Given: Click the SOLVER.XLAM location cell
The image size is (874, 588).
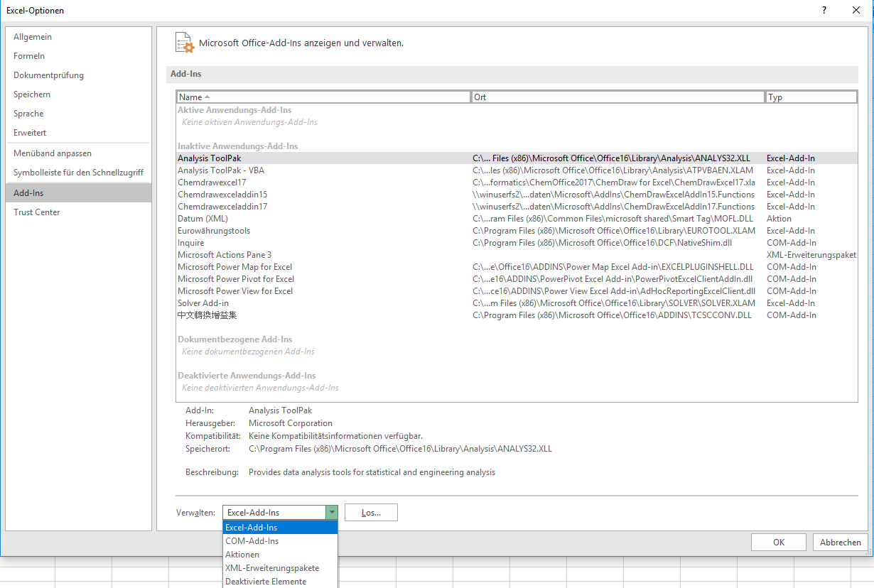Looking at the screenshot, I should pyautogui.click(x=614, y=303).
